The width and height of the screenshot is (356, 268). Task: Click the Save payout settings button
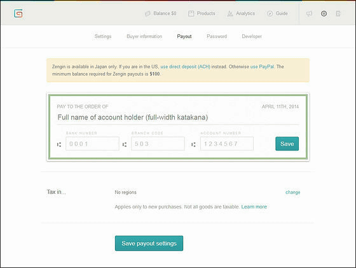149,243
